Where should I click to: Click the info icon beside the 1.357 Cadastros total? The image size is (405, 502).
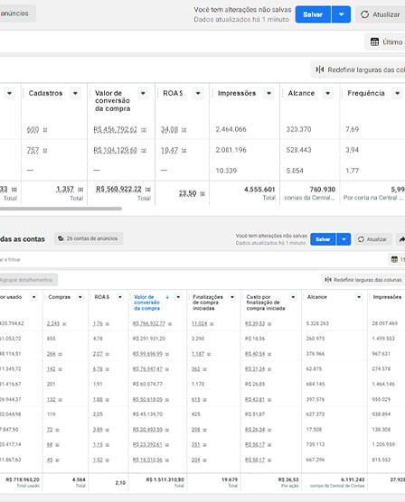pos(80,190)
